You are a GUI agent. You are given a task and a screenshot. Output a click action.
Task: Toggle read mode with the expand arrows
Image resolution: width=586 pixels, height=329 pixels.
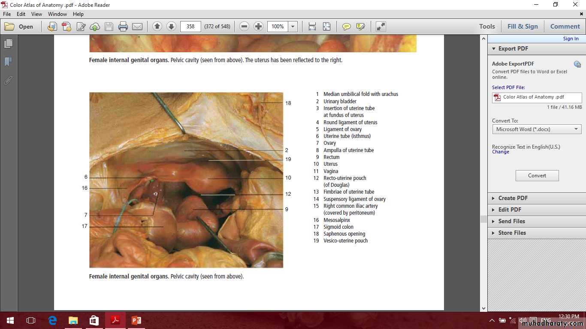381,27
